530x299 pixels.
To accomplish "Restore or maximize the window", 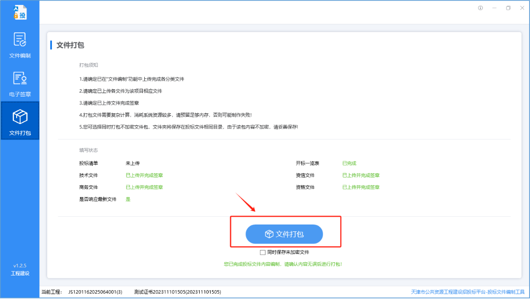I will 508,8.
